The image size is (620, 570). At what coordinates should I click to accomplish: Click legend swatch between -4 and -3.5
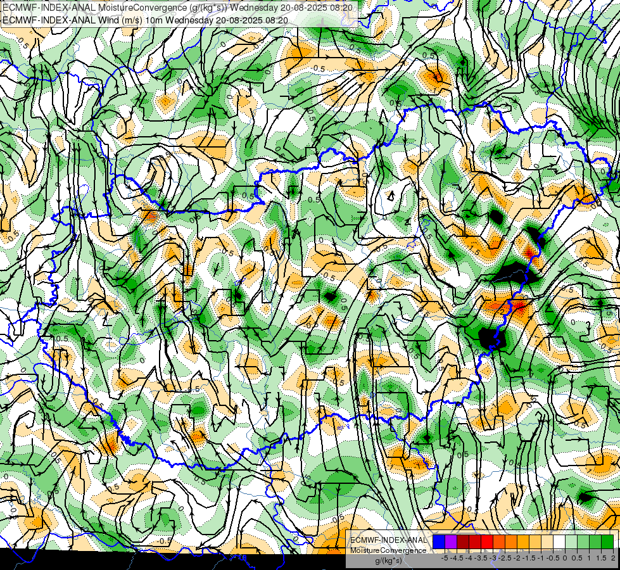(x=475, y=541)
